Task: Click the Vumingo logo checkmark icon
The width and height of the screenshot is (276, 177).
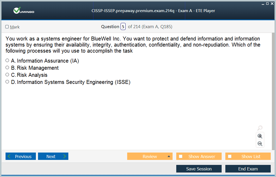Action: pyautogui.click(x=17, y=11)
